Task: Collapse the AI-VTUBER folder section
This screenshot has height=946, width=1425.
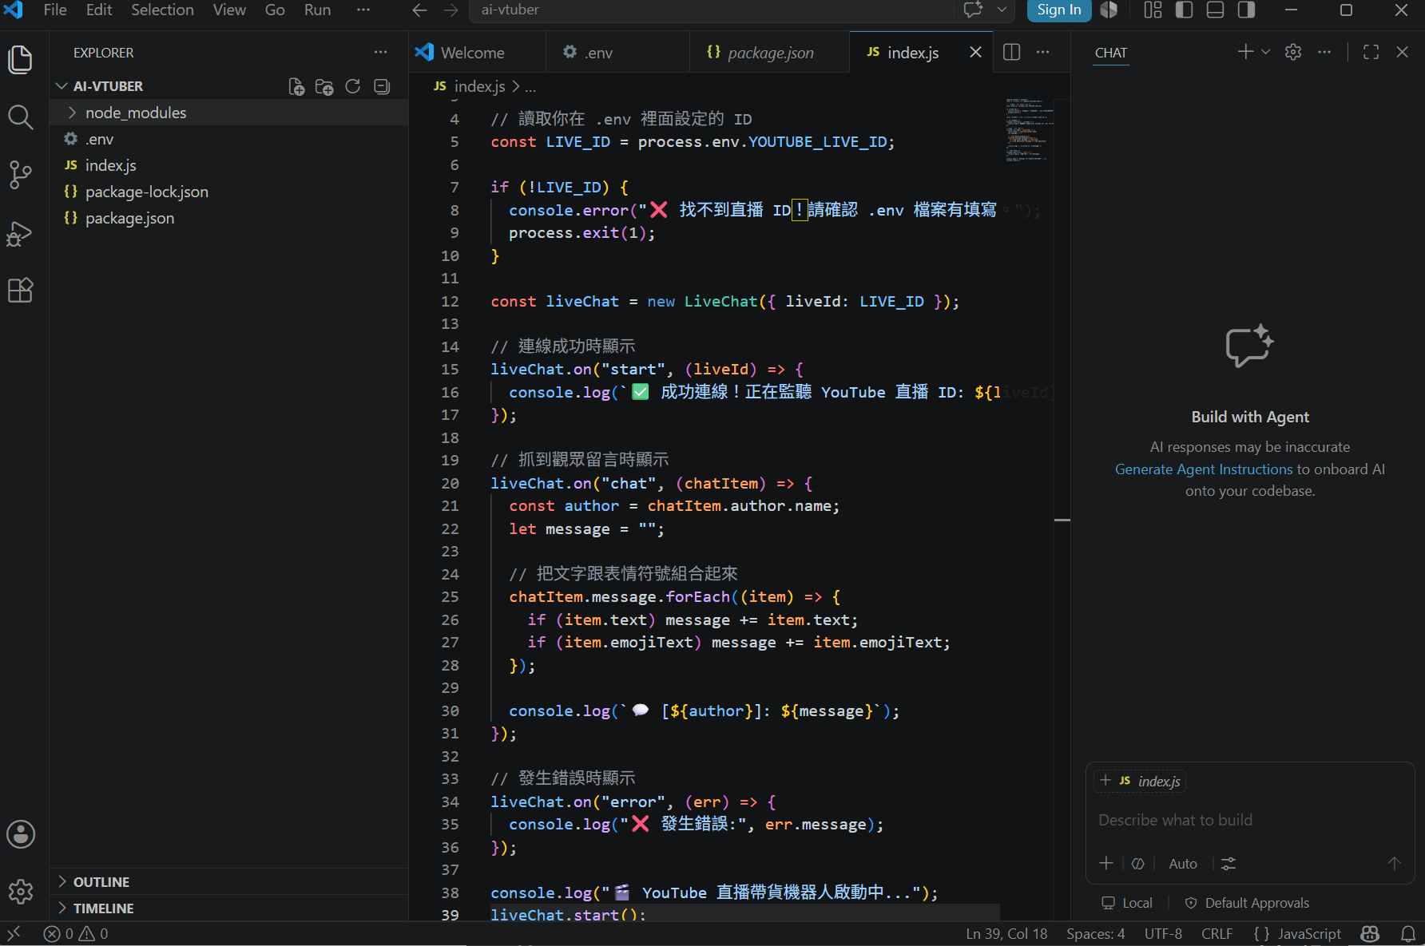Action: pyautogui.click(x=62, y=86)
